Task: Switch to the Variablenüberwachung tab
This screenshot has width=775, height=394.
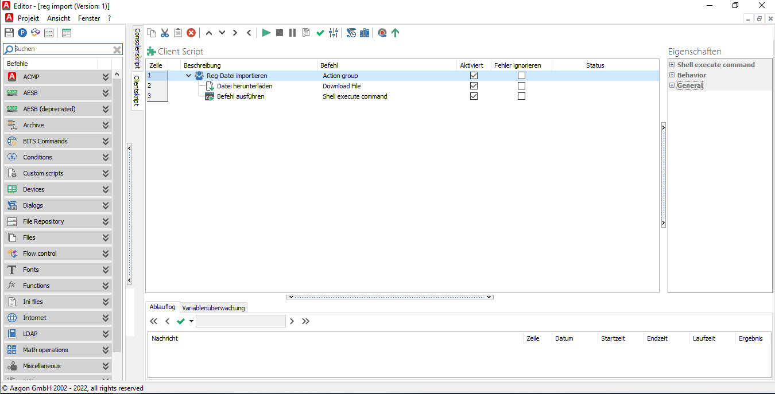Action: point(214,307)
